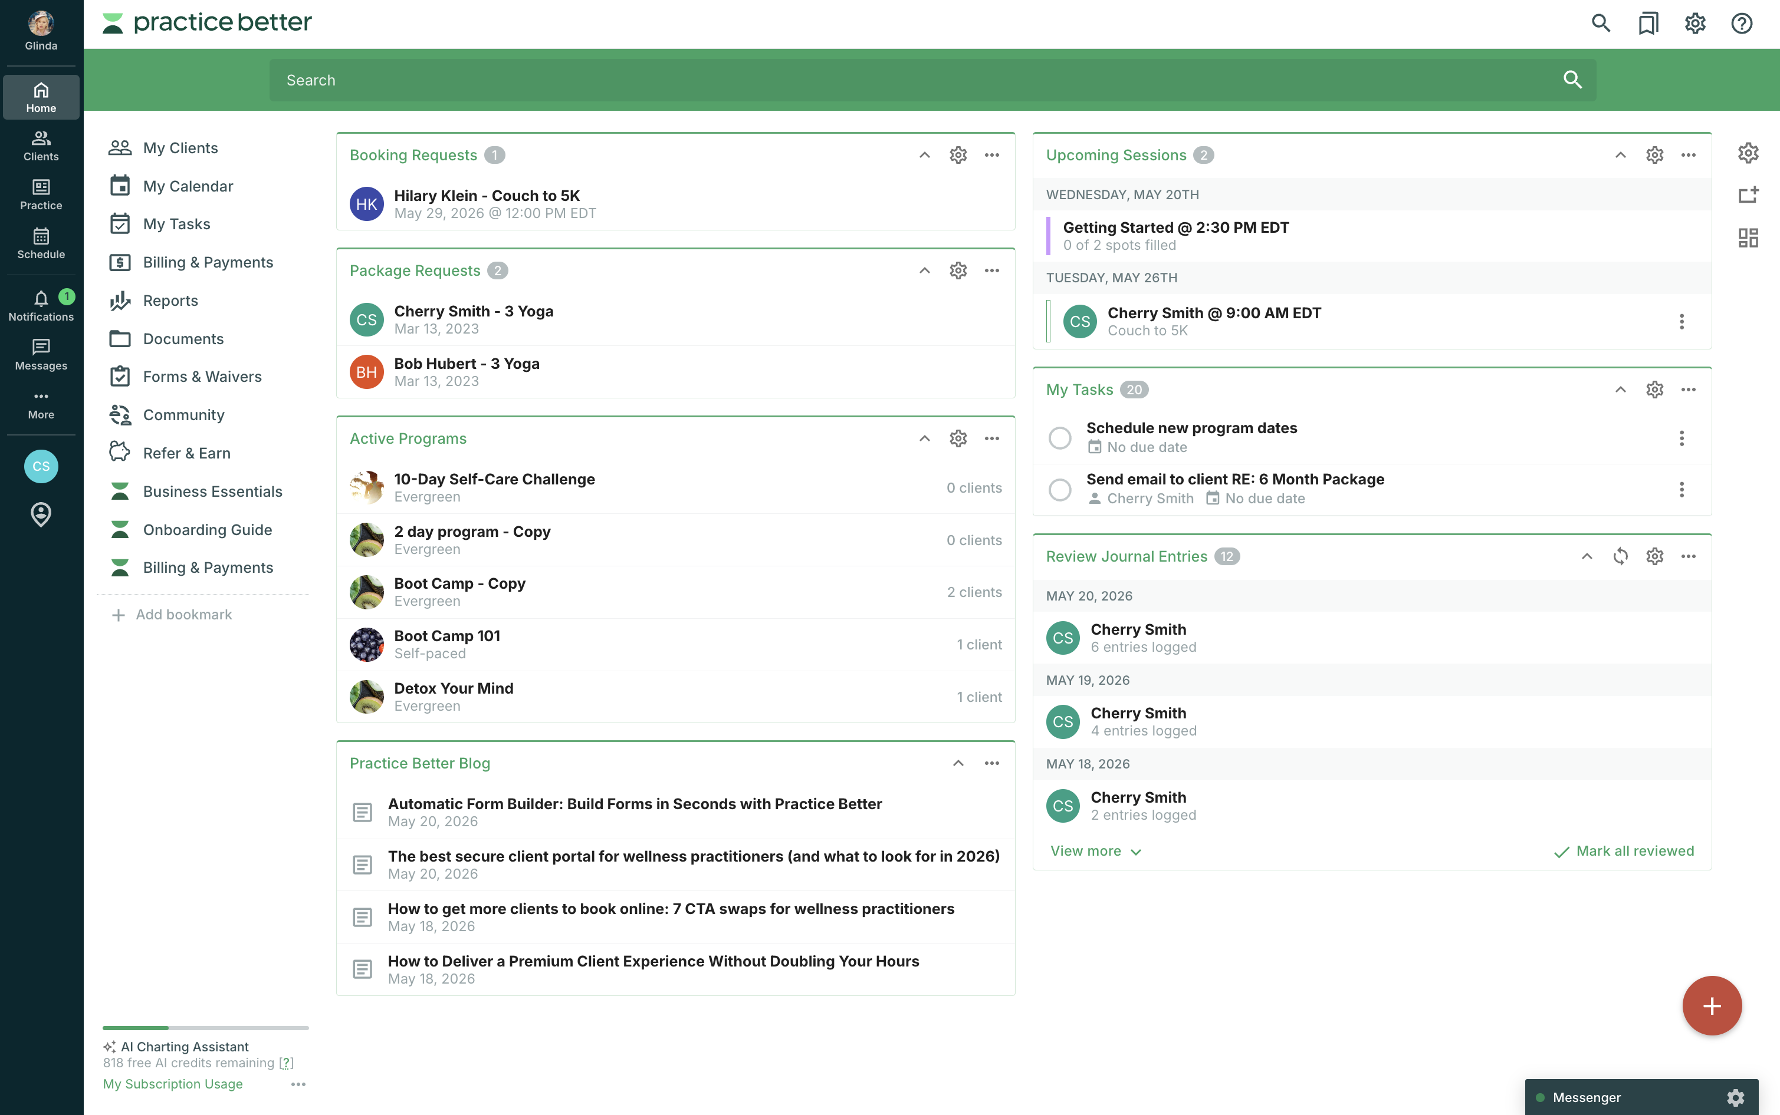This screenshot has height=1115, width=1780.
Task: Open Hilary Klein Couch to 5K request
Action: click(675, 204)
